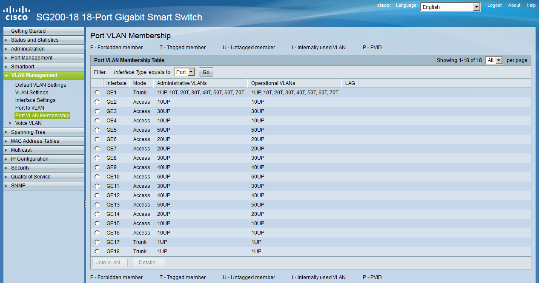This screenshot has height=283, width=539.
Task: Open the Security menu section
Action: pos(20,168)
